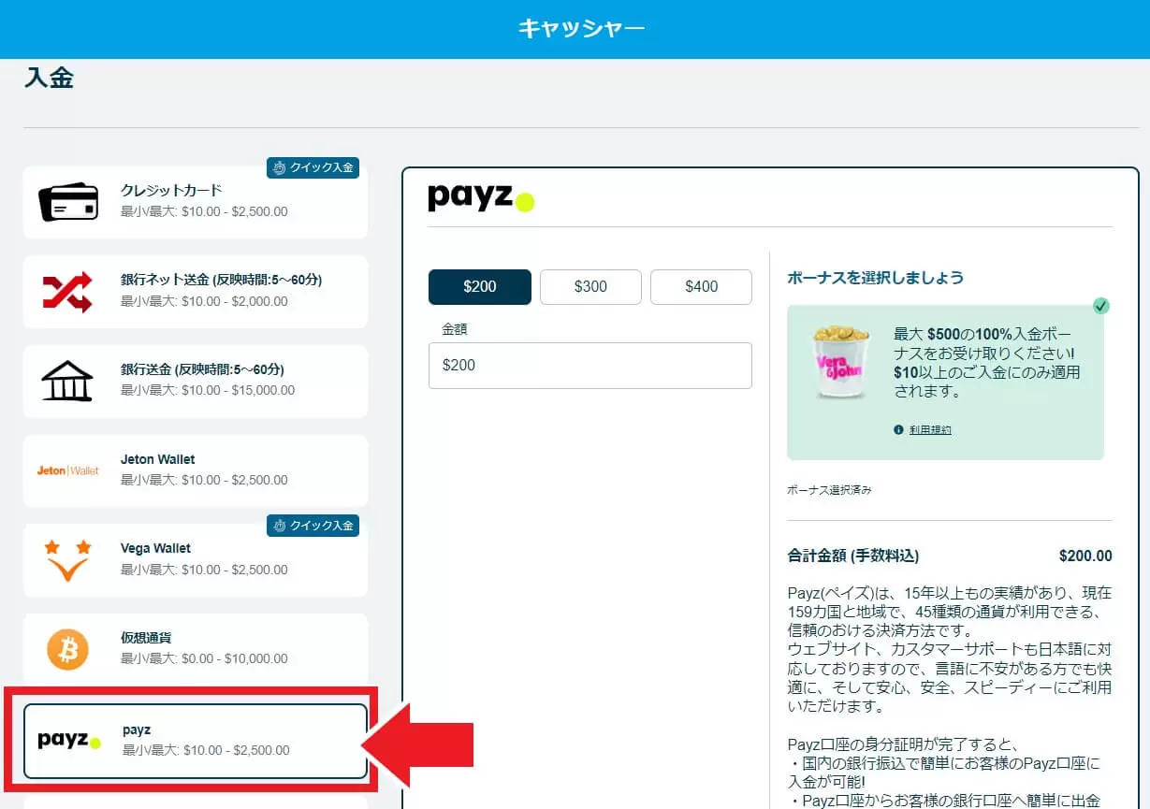
Task: Click the Payz(ペイズ) description paragraph
Action: (950, 649)
